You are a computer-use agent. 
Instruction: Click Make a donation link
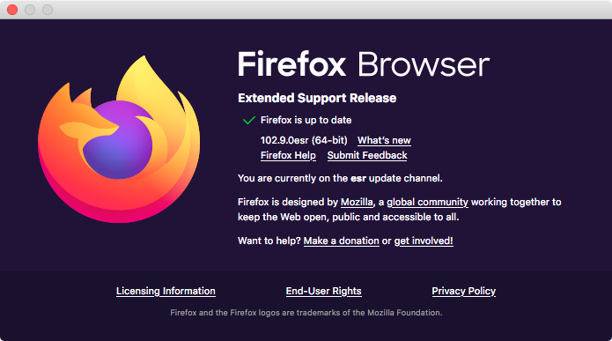click(341, 241)
